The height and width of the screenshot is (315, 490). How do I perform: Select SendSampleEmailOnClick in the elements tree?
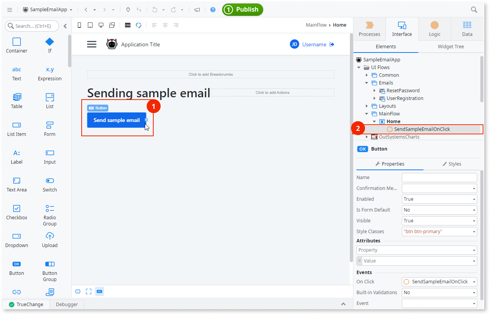click(422, 129)
